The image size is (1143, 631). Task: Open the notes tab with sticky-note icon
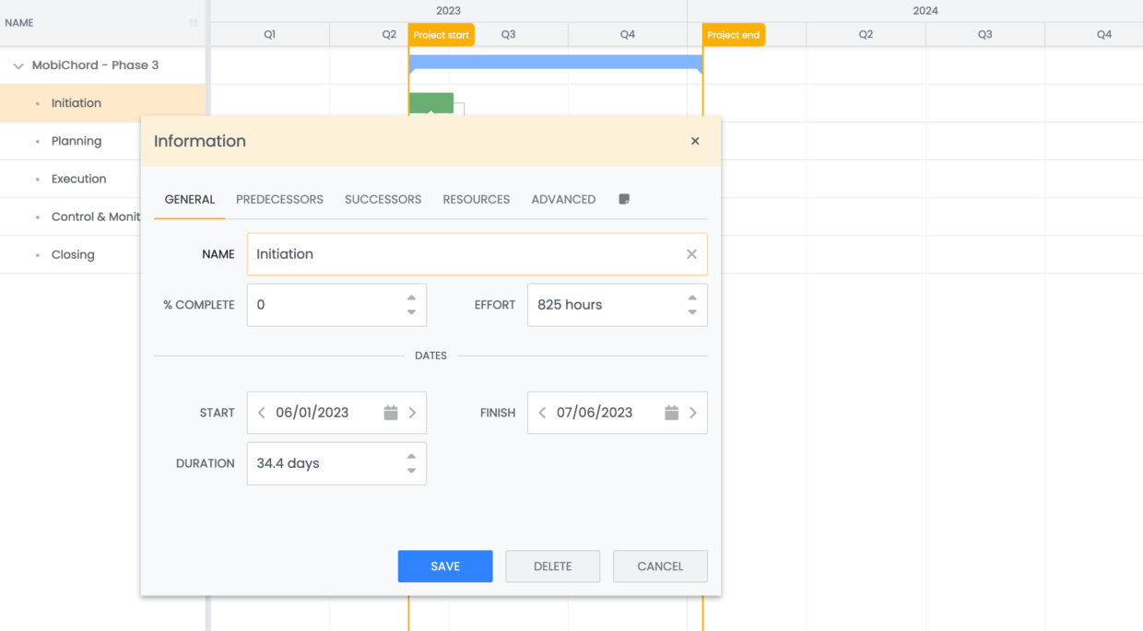click(624, 199)
